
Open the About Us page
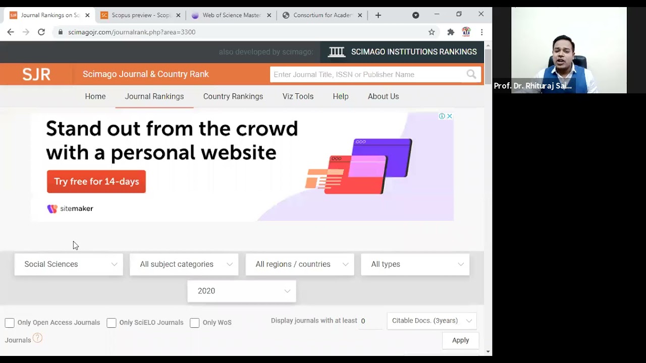pyautogui.click(x=383, y=96)
